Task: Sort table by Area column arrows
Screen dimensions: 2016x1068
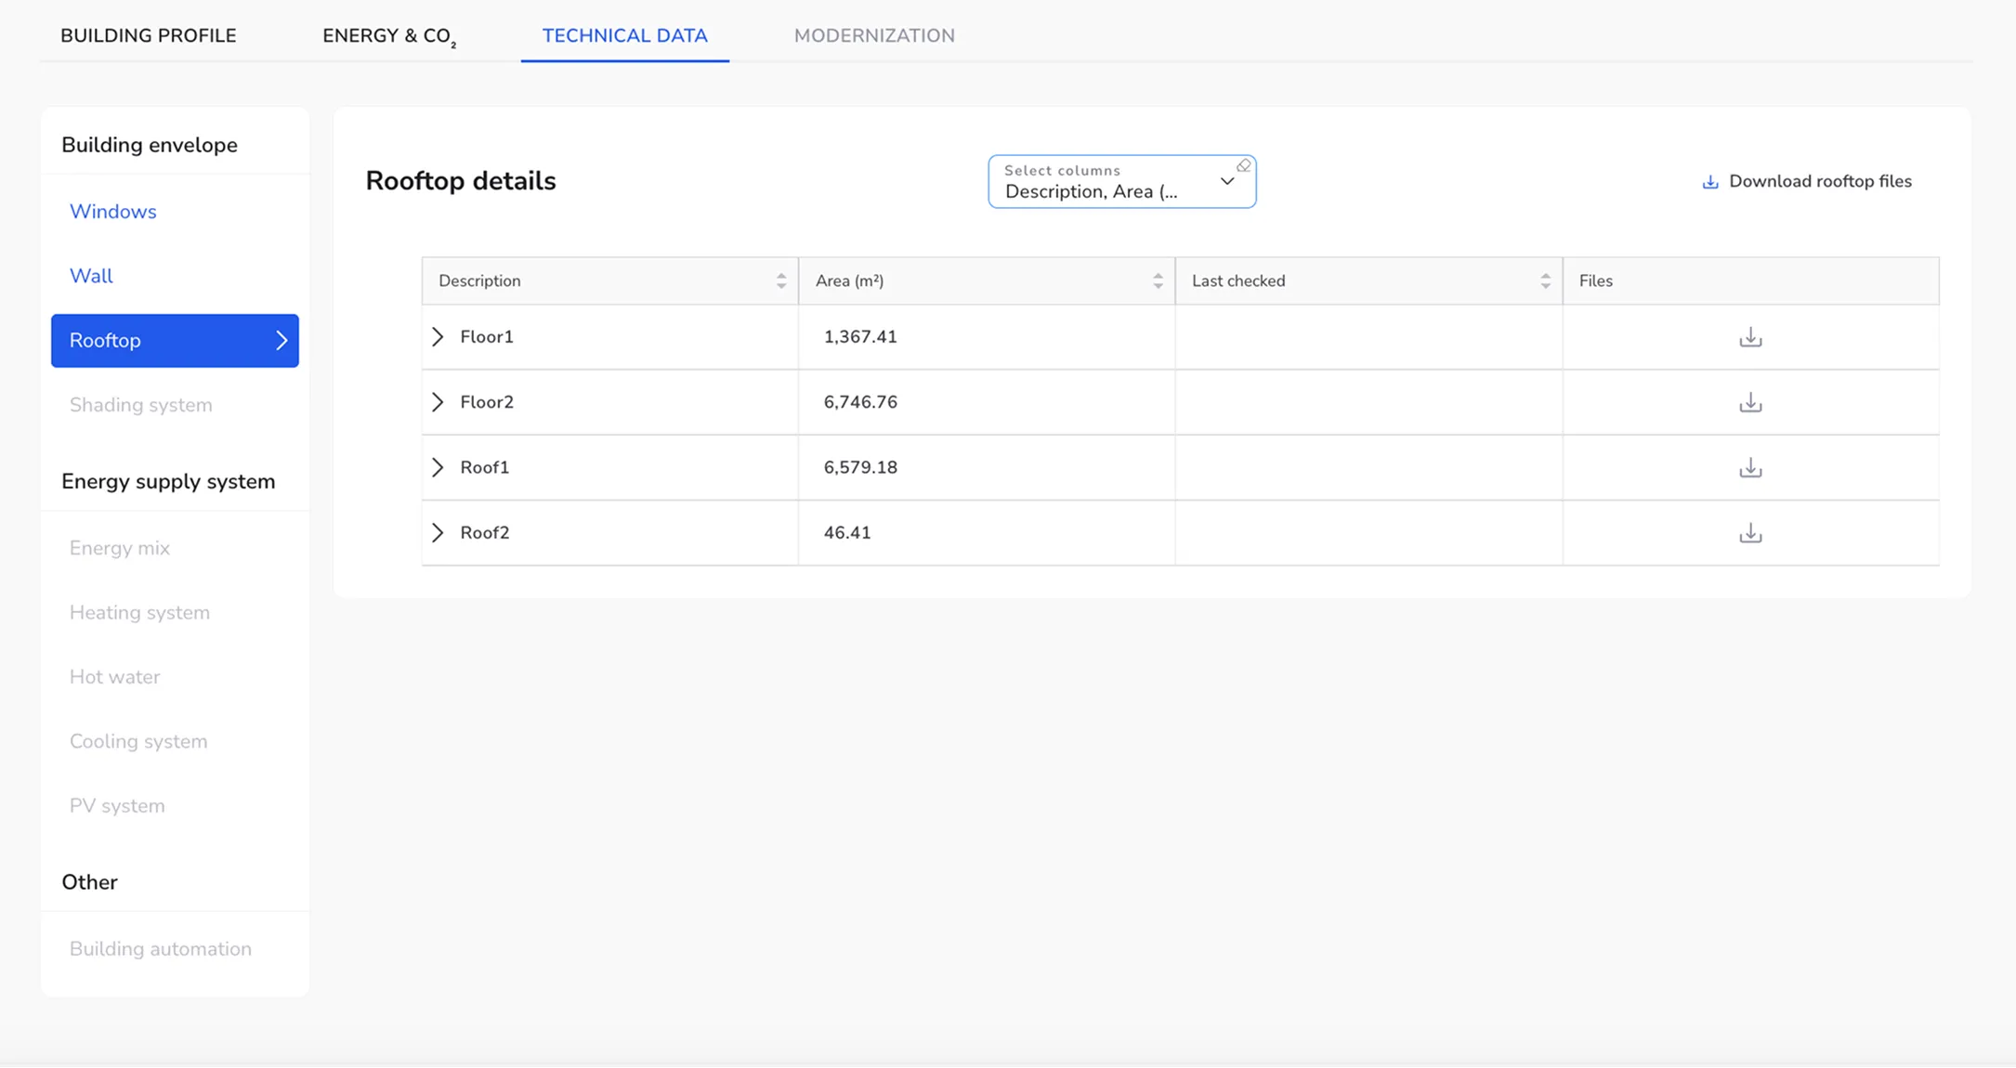Action: 1158,281
